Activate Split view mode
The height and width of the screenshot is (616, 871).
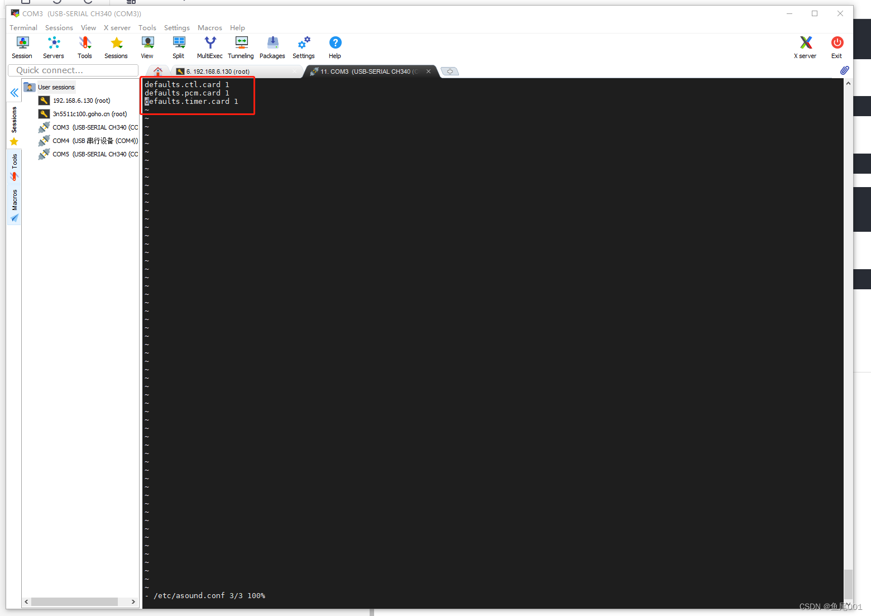(x=178, y=47)
